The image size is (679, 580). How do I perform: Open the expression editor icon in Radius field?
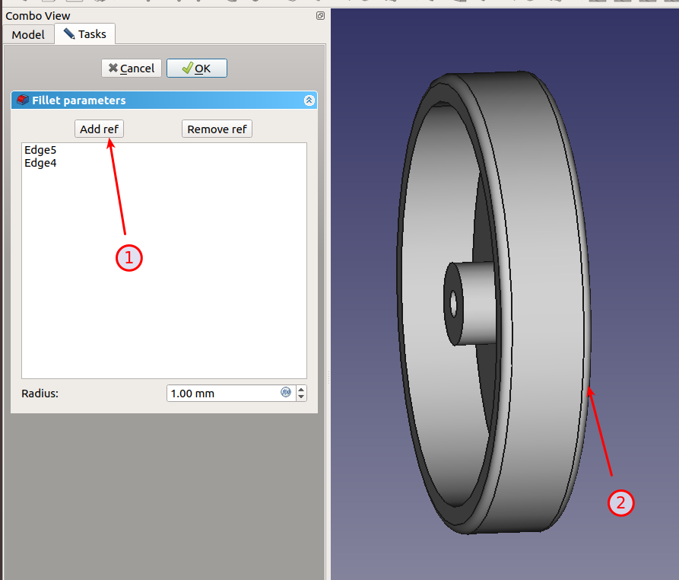pos(286,393)
